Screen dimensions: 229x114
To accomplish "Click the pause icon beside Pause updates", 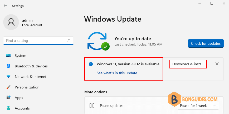I will click(x=92, y=106).
